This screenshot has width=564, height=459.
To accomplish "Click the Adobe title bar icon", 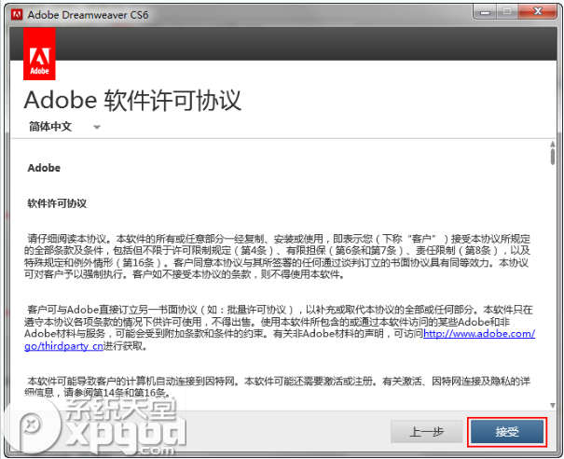I will 17,15.
